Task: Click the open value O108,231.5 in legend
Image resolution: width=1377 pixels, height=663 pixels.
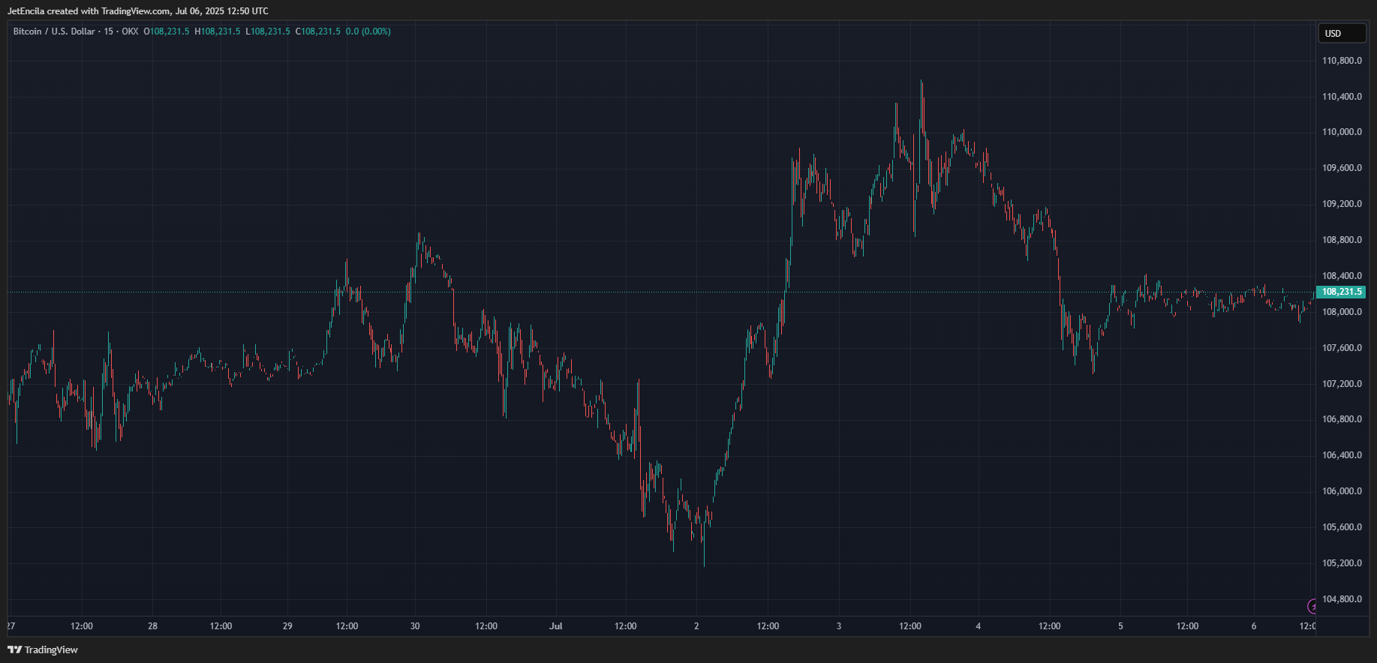Action: click(167, 31)
